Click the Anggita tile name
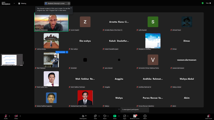The width and height of the screenshot is (214, 120). tap(119, 79)
